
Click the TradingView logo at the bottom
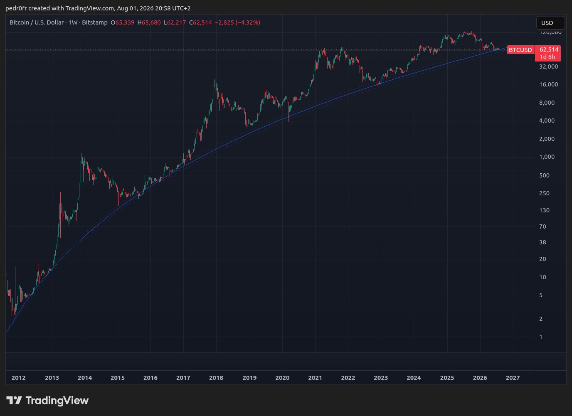(47, 400)
